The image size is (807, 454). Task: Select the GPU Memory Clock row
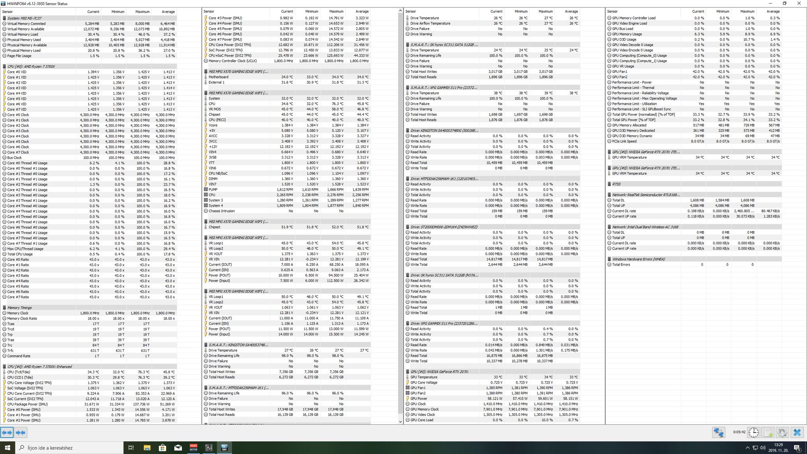pos(492,409)
